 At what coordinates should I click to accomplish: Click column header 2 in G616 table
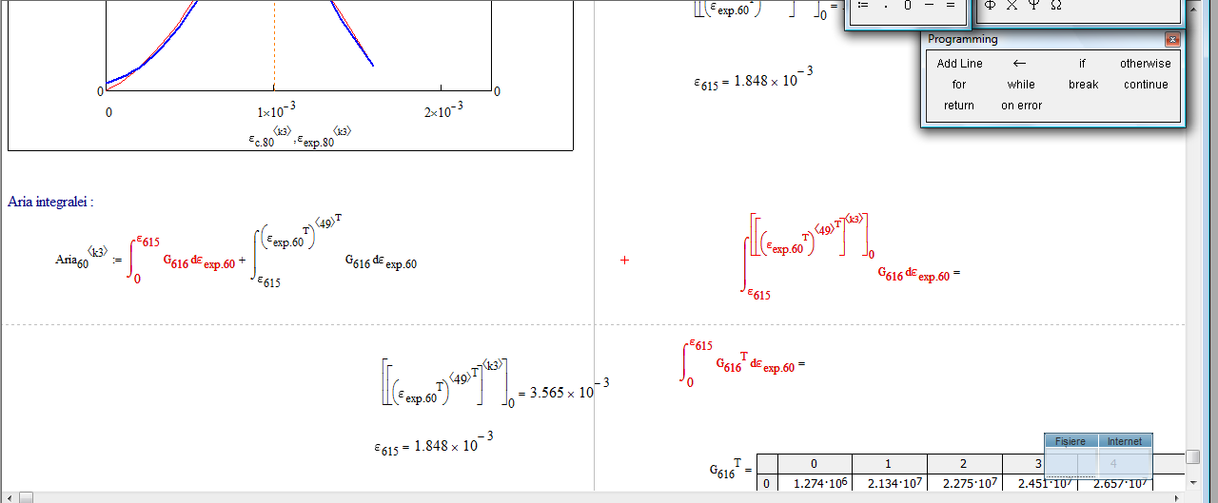(963, 464)
